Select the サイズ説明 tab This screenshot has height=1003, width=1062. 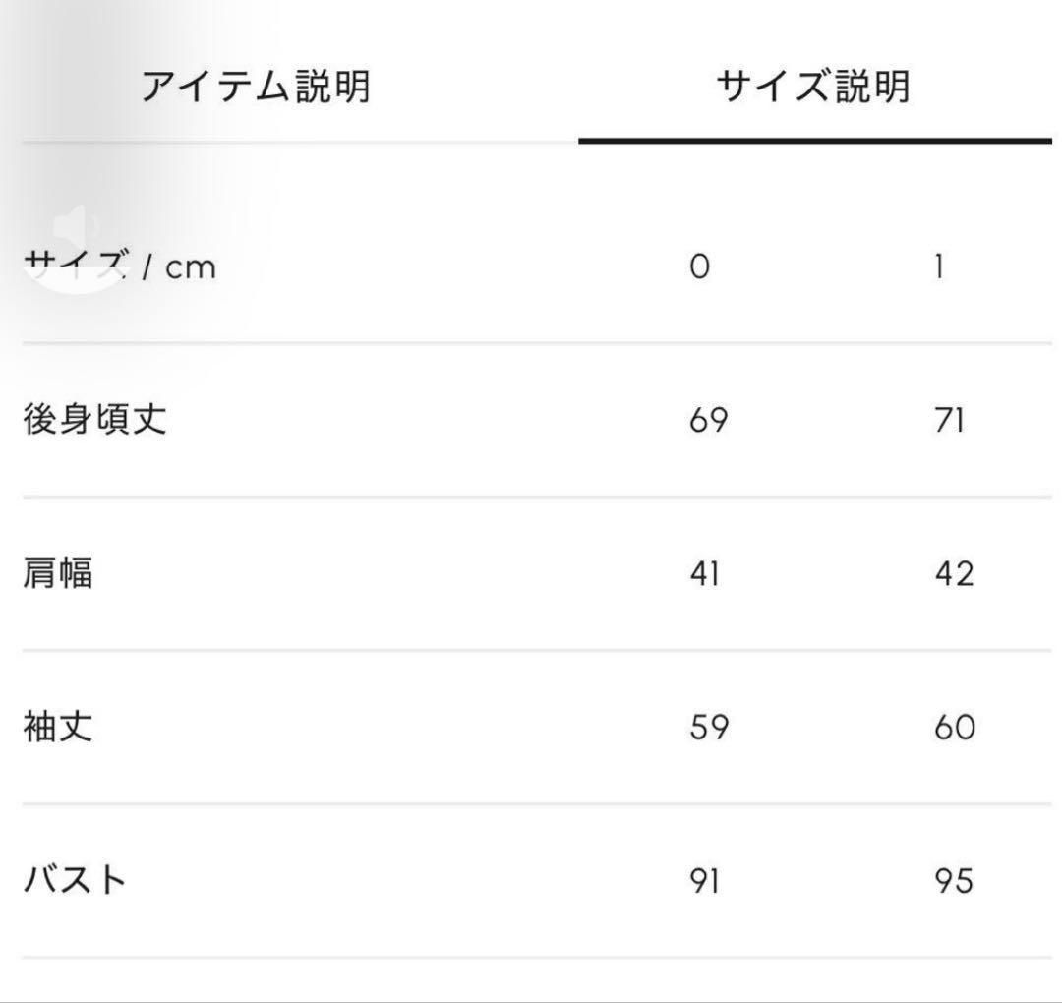[x=814, y=85]
